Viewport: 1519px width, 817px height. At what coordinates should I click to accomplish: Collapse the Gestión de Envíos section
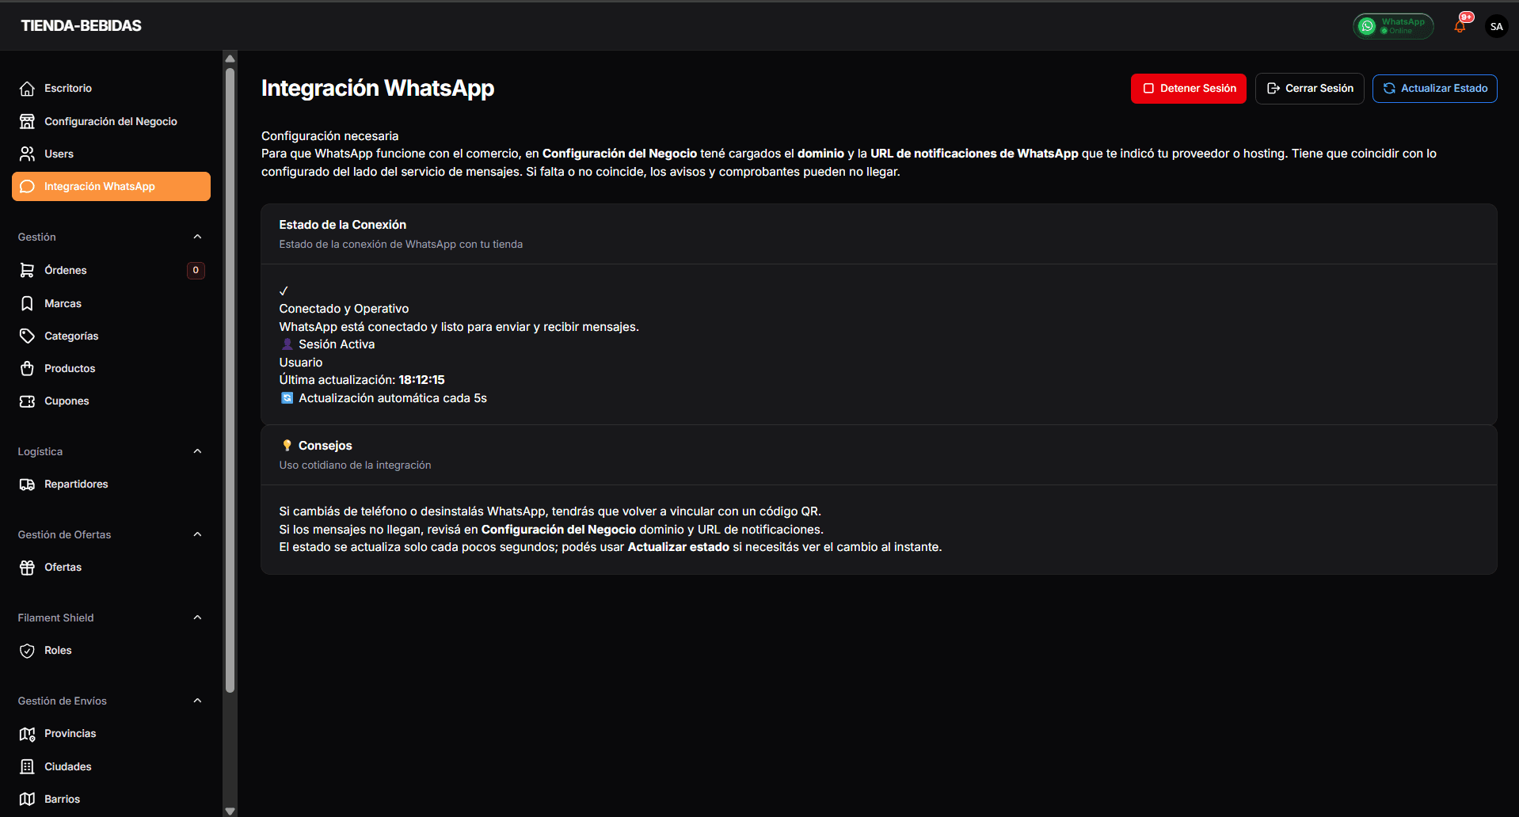coord(196,700)
